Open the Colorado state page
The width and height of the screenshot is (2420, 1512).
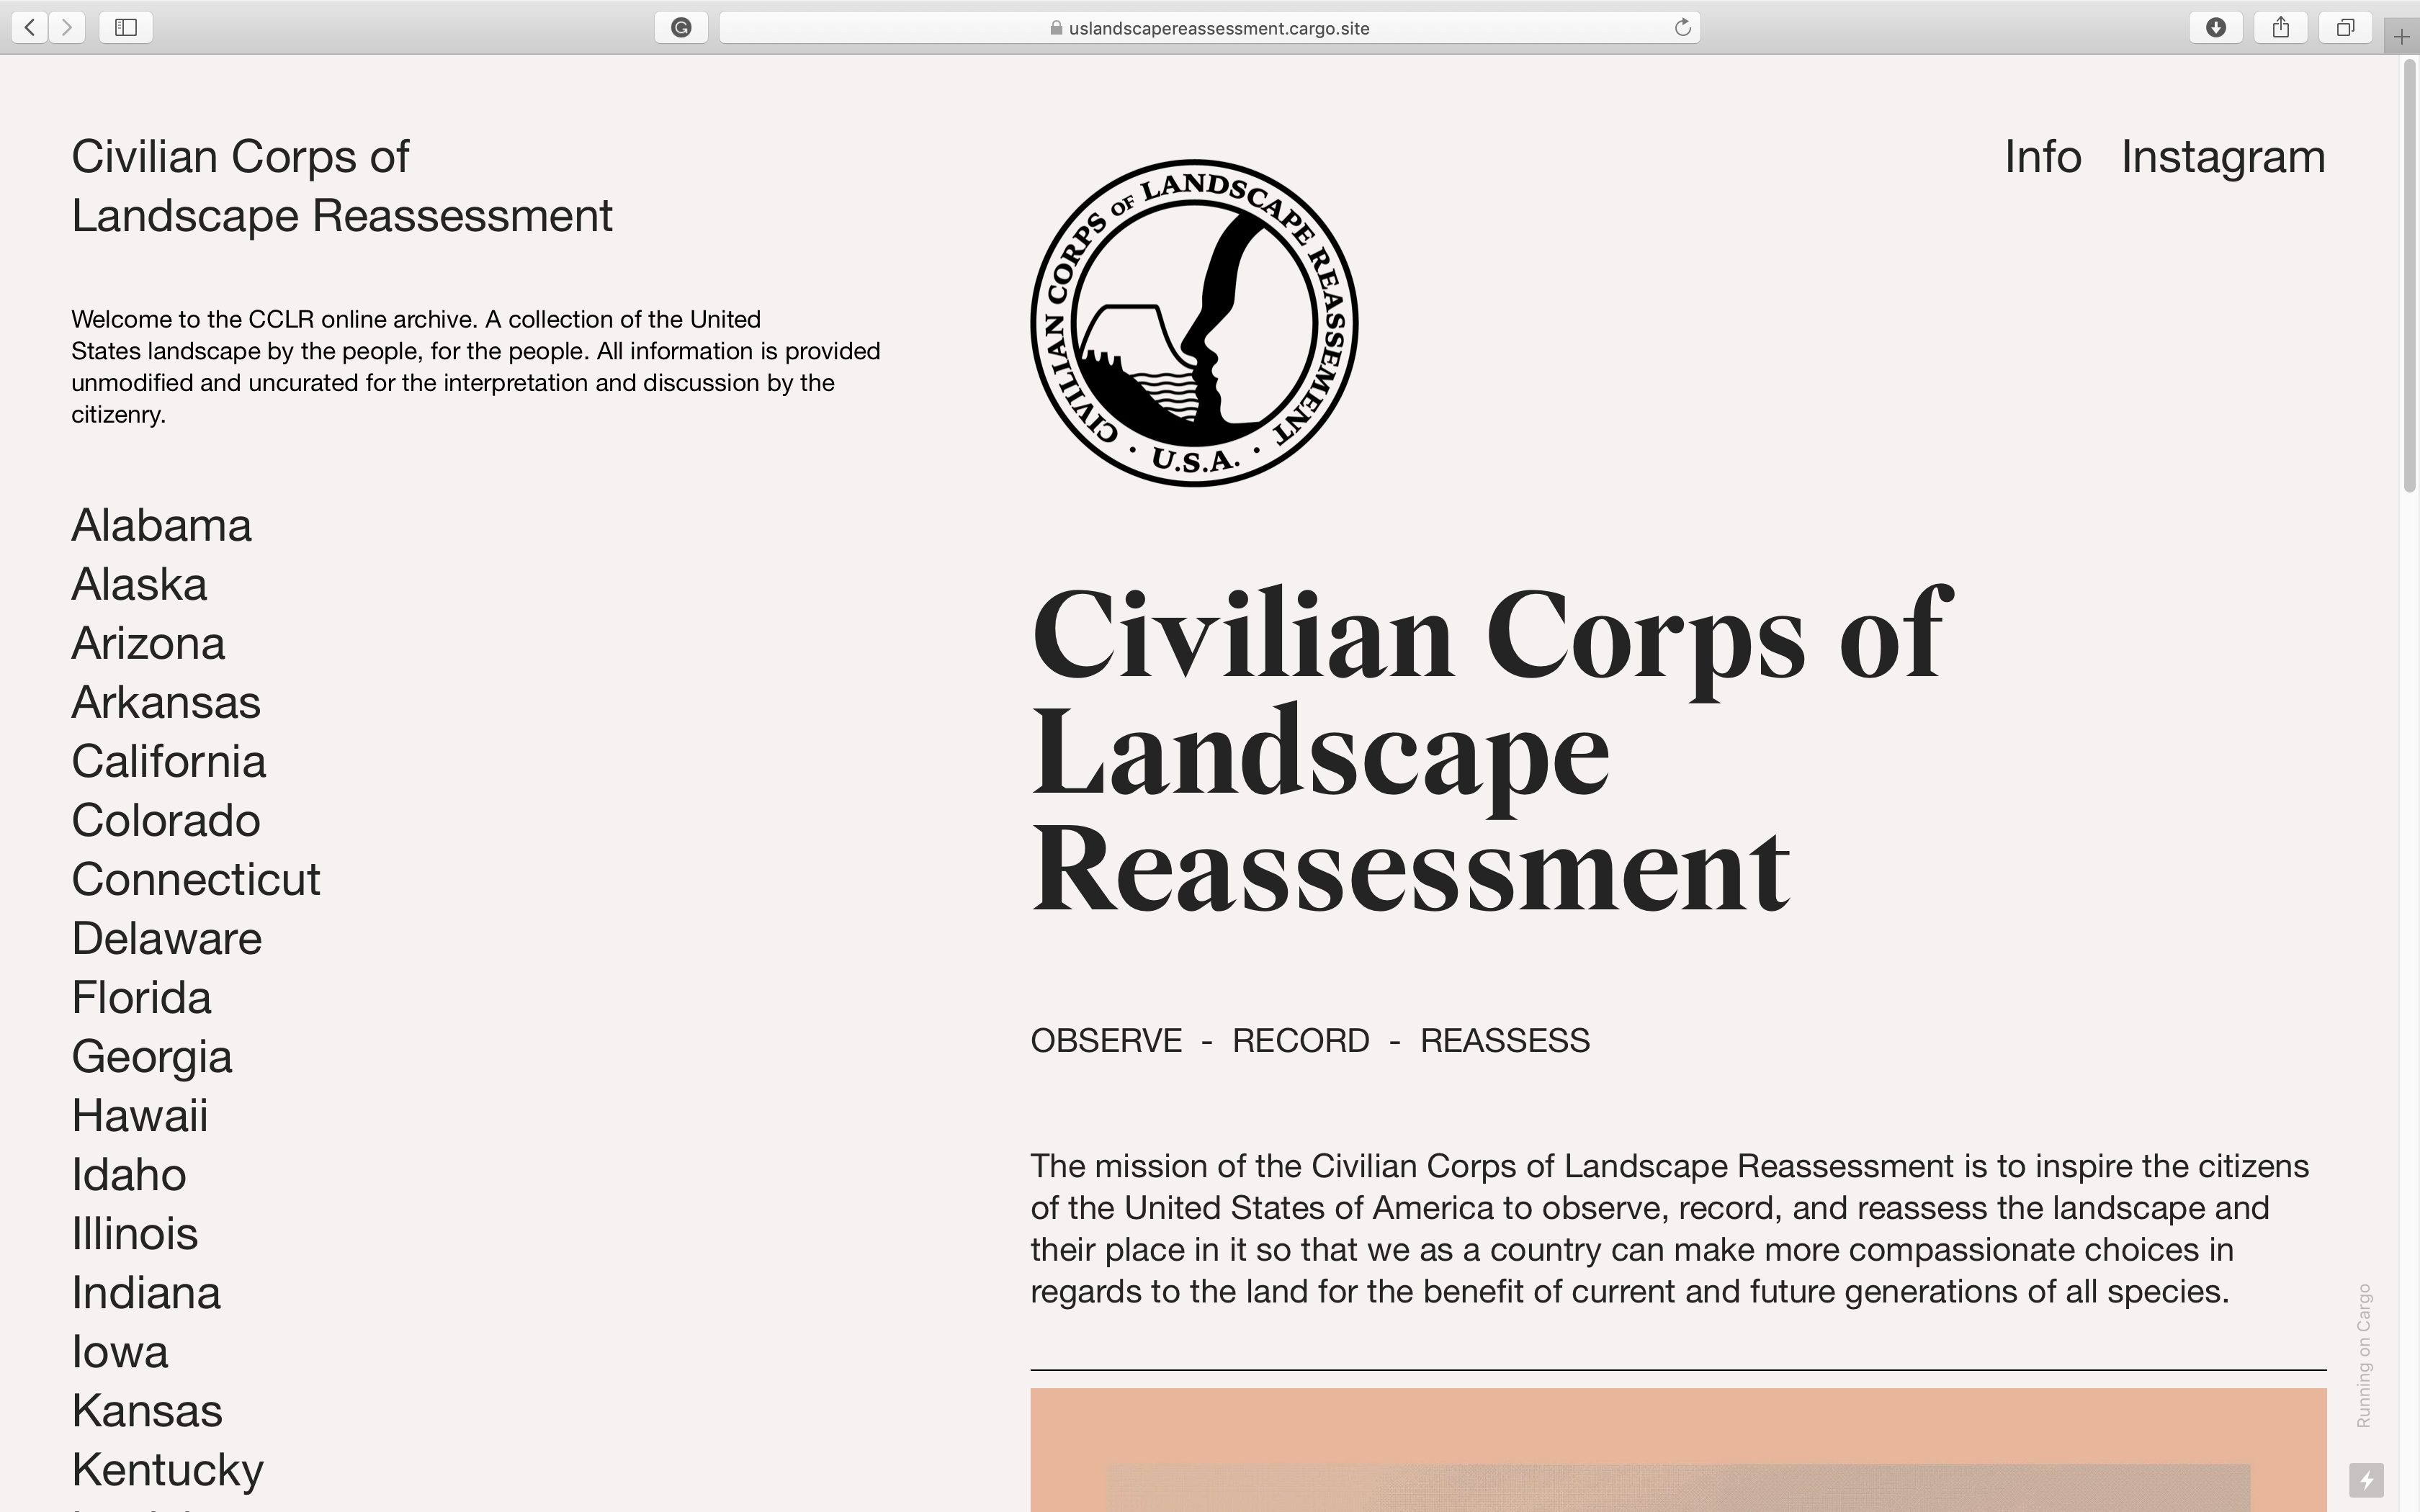pos(166,820)
